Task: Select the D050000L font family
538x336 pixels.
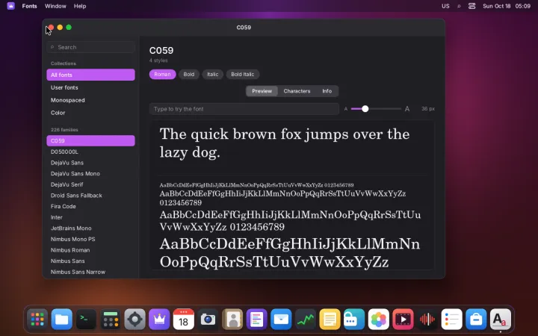Action: (x=90, y=152)
